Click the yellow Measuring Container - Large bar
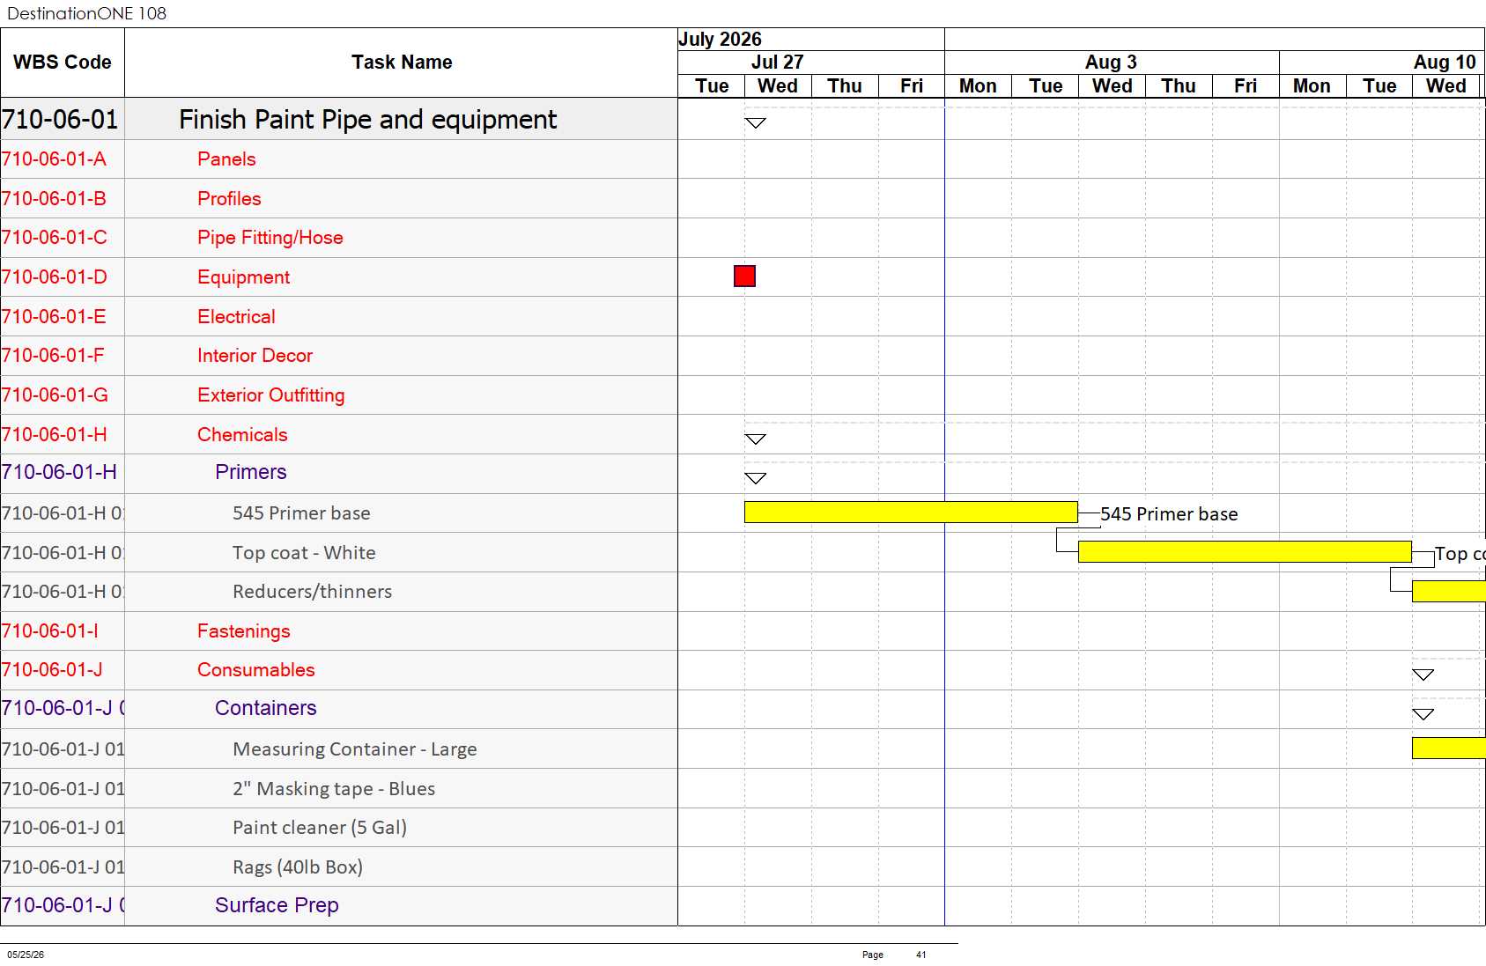 1448,748
